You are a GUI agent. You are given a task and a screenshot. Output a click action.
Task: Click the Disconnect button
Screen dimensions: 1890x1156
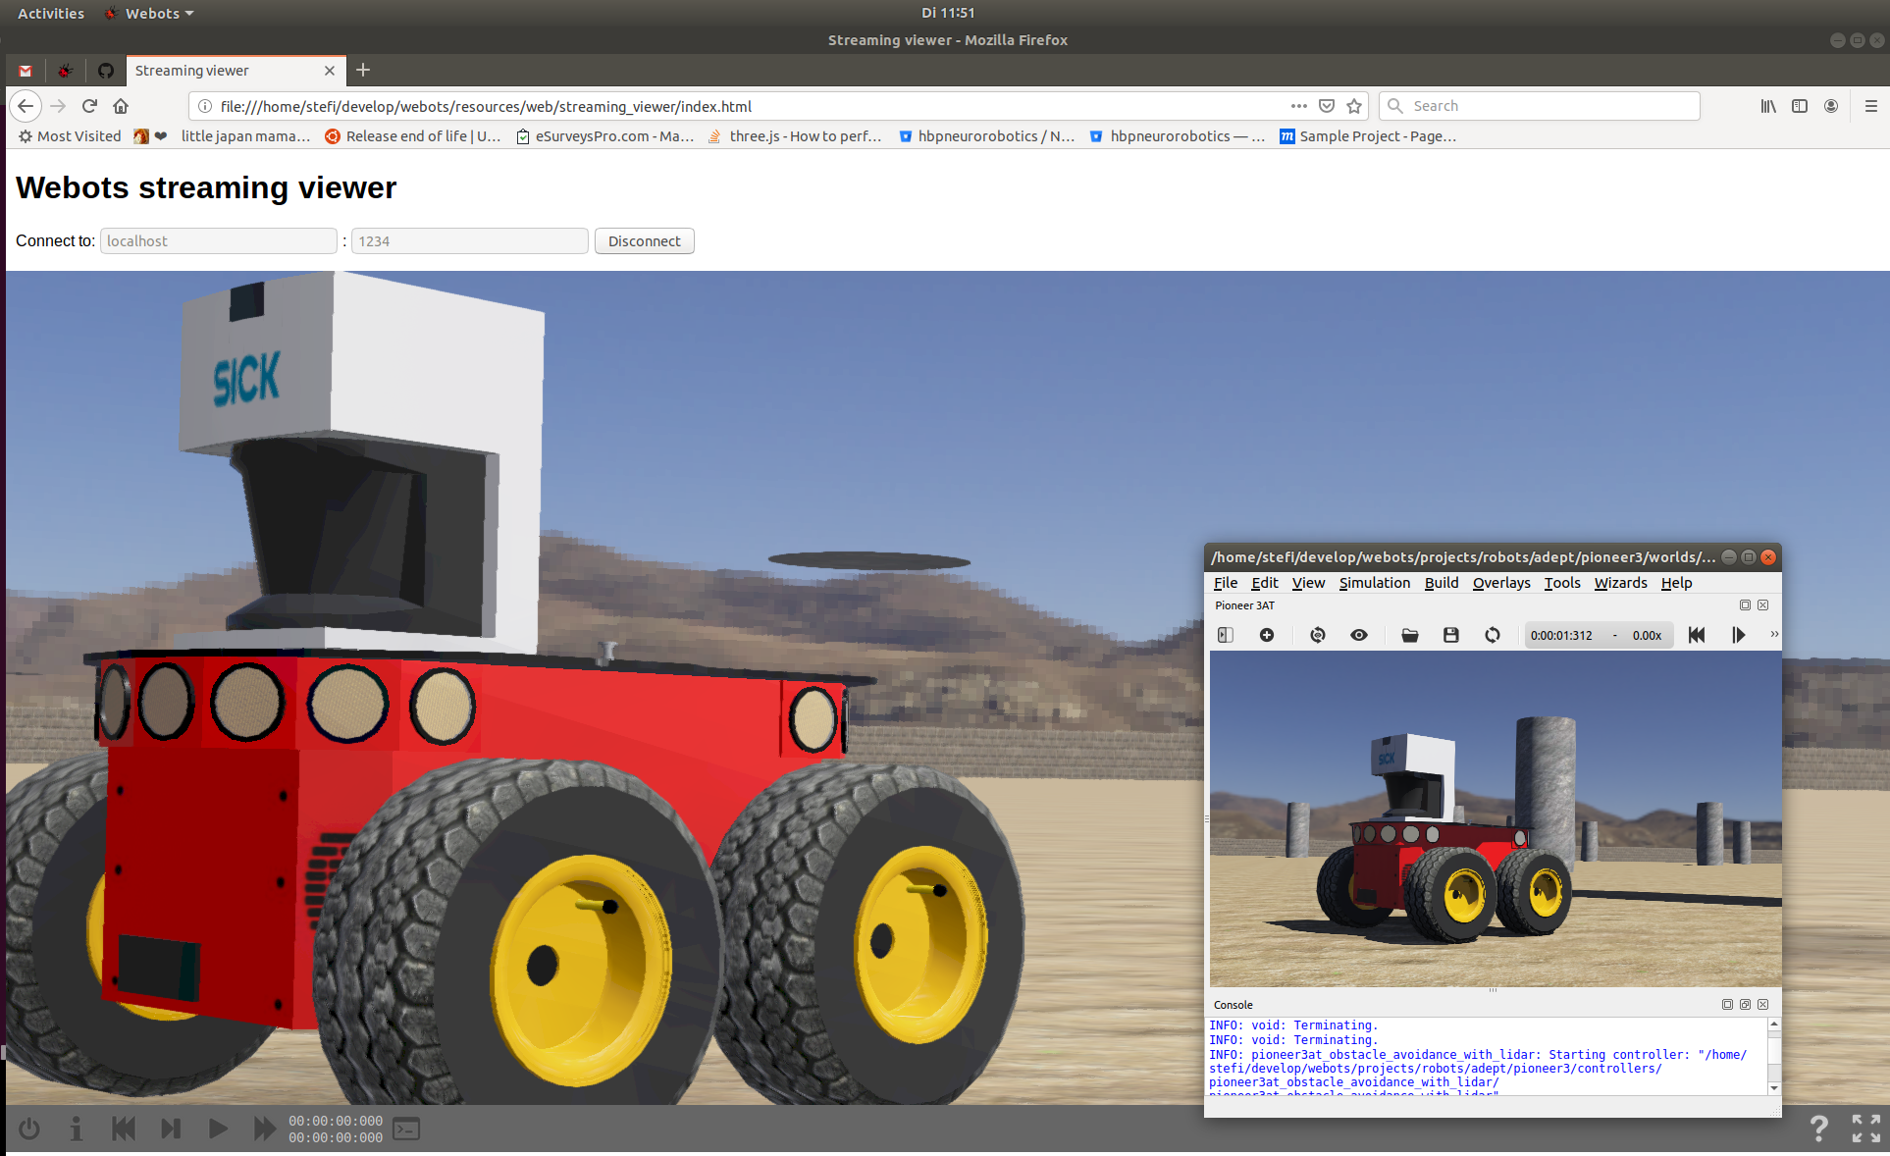[x=644, y=241]
